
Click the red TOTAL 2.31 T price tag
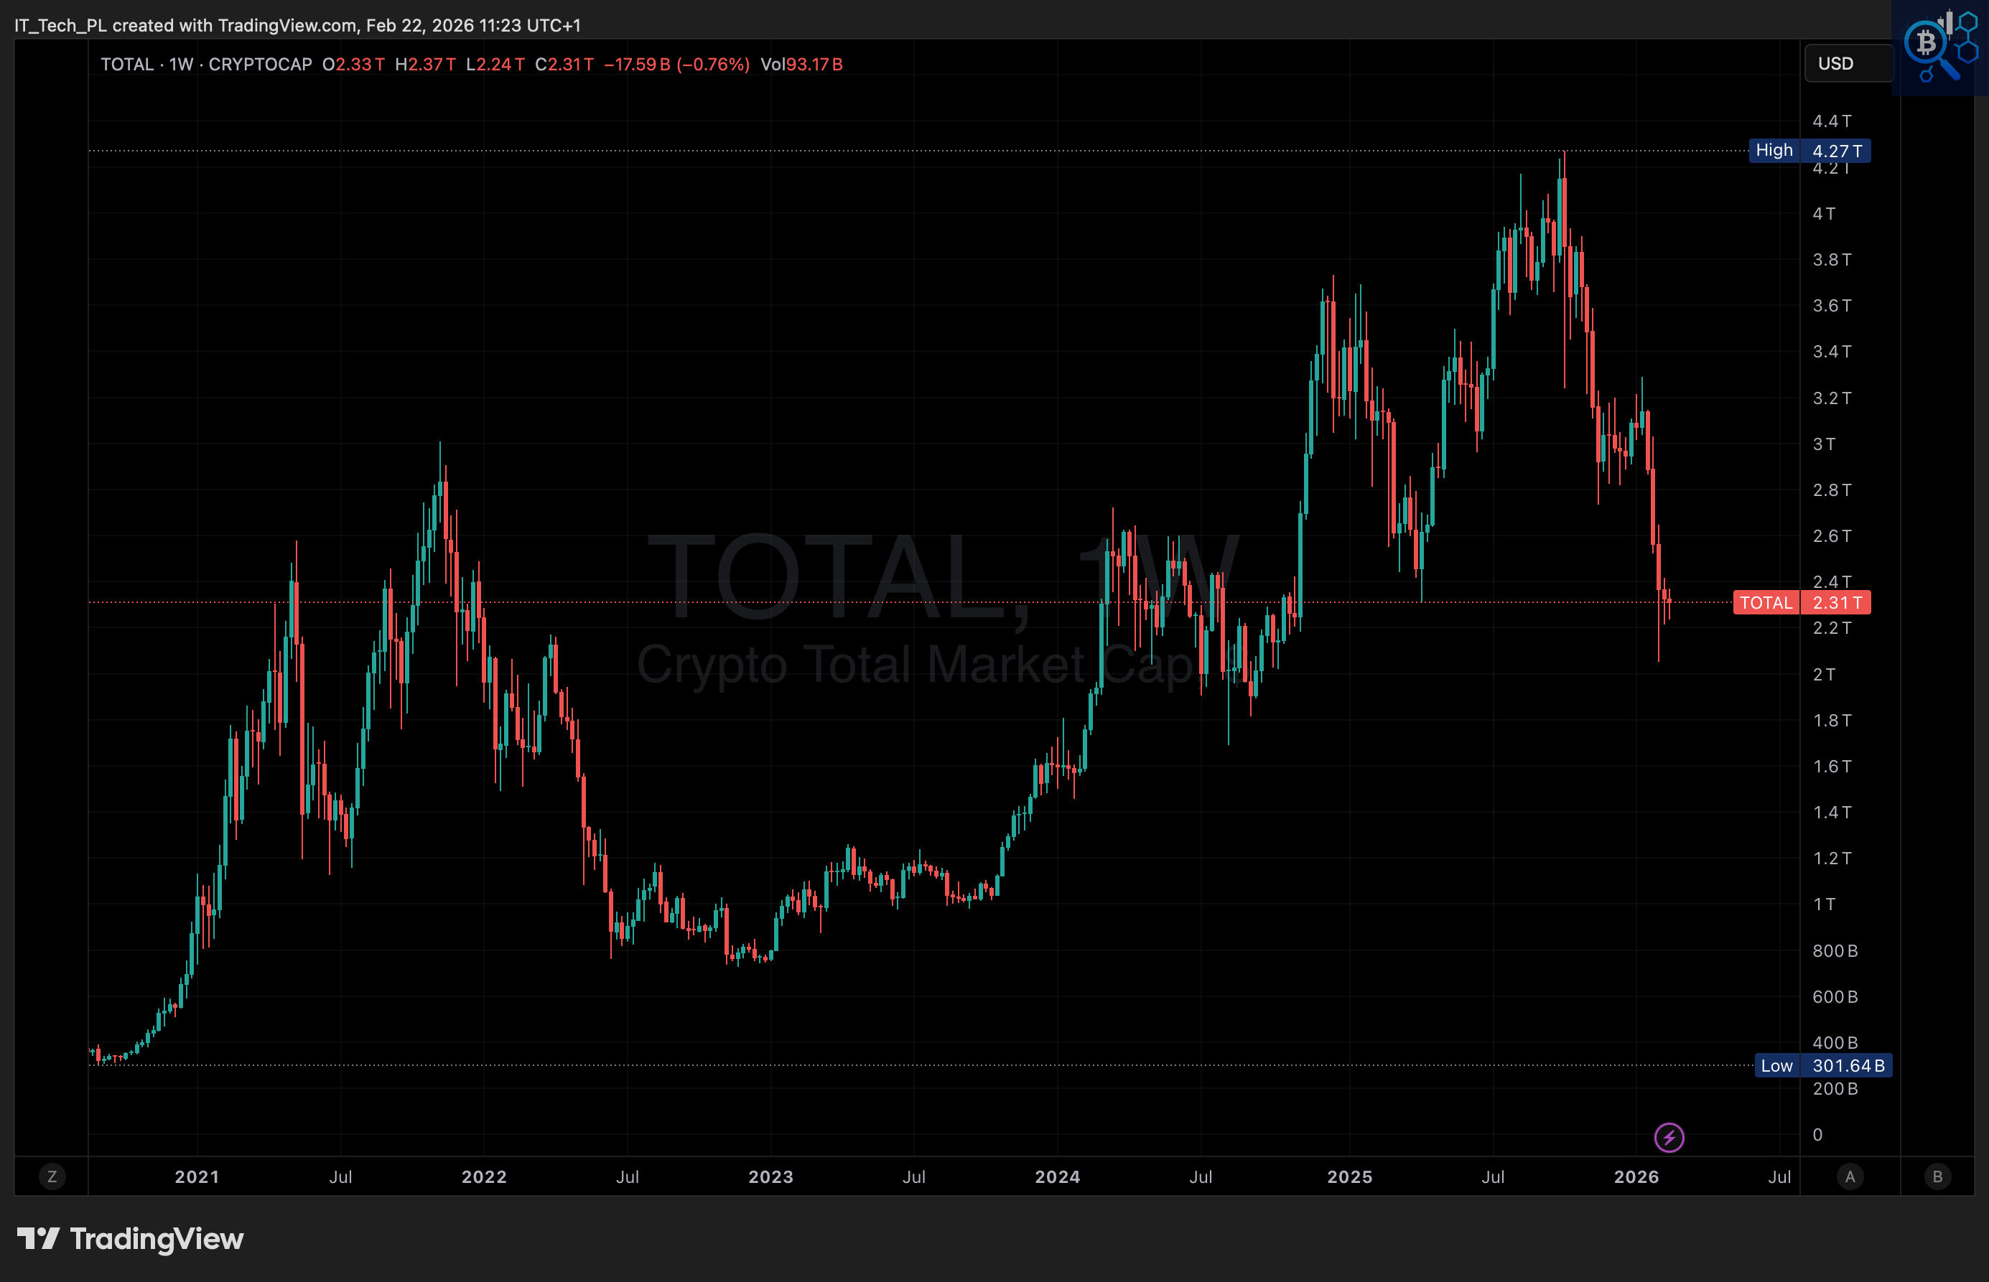1801,603
